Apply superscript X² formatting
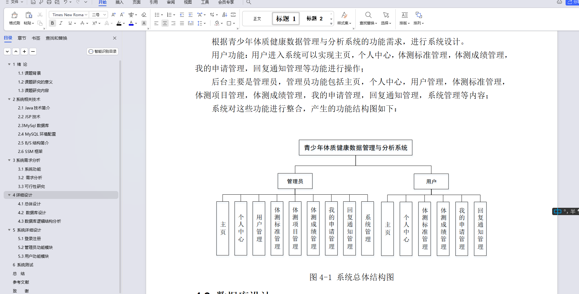Viewport: 579px width, 294px height. click(x=94, y=23)
